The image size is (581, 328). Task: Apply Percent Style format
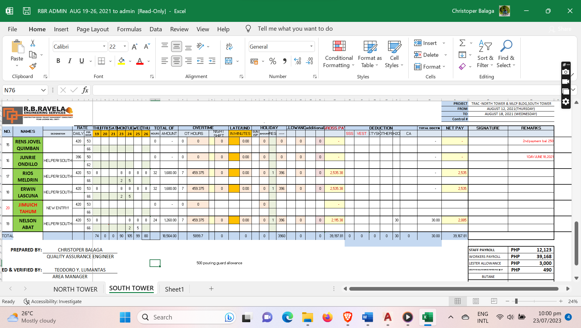click(272, 61)
